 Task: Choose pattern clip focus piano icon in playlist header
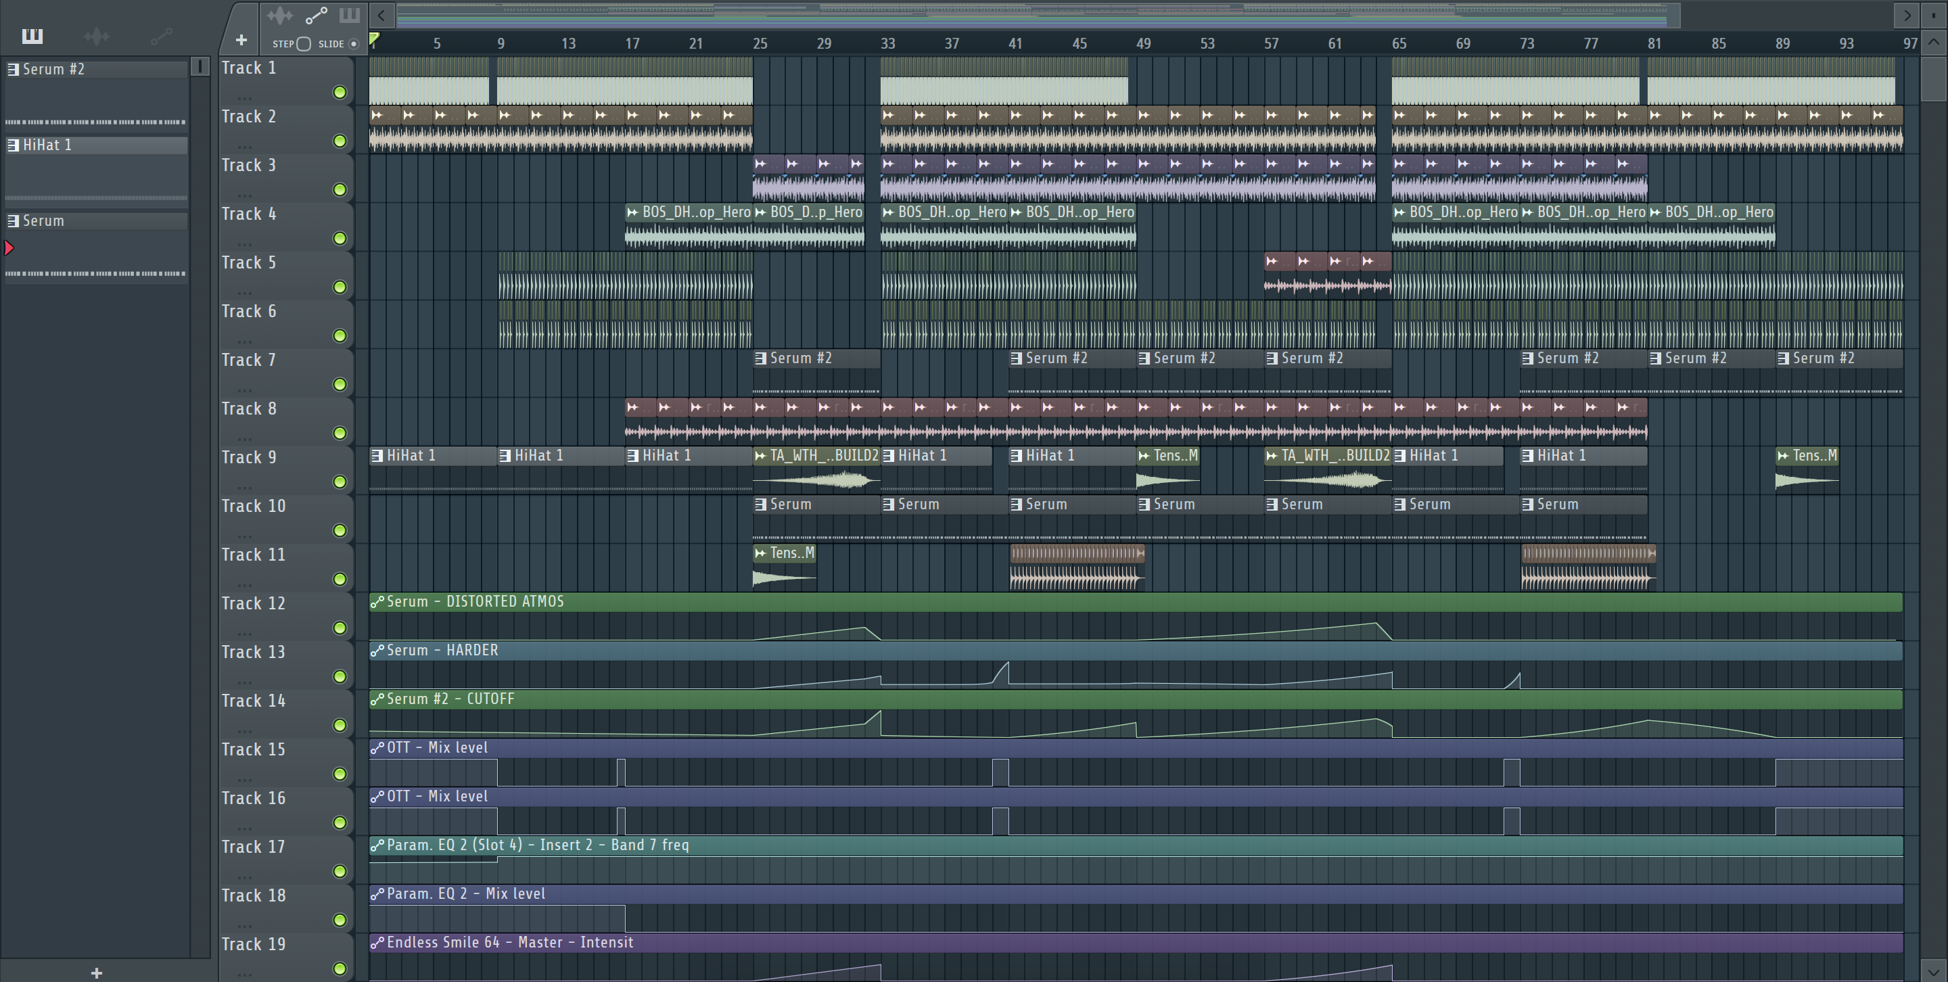click(x=350, y=15)
